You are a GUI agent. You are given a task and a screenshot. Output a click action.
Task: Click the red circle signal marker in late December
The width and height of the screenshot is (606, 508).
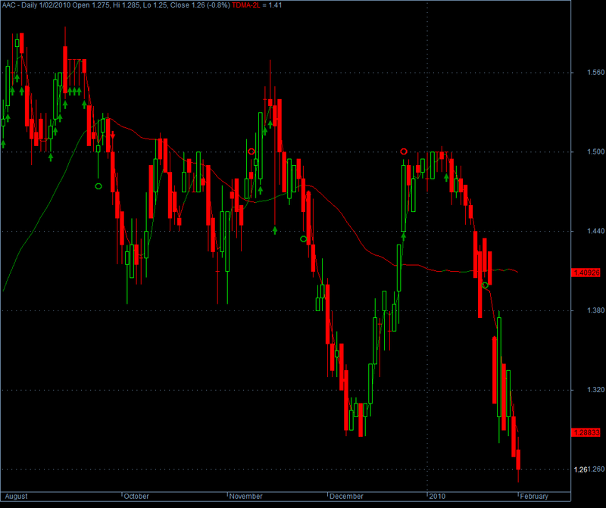[404, 151]
